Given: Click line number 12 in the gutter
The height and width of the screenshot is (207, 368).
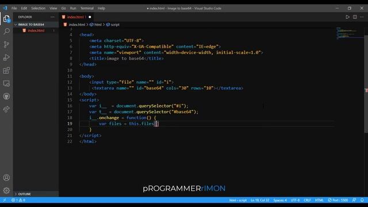Looking at the screenshot, I should (x=70, y=82).
